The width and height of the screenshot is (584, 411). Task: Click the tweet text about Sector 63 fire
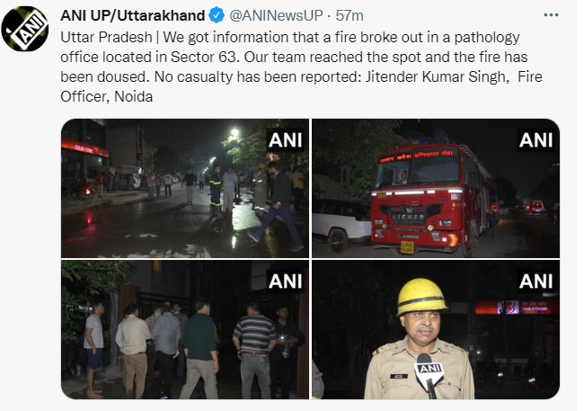pos(301,67)
